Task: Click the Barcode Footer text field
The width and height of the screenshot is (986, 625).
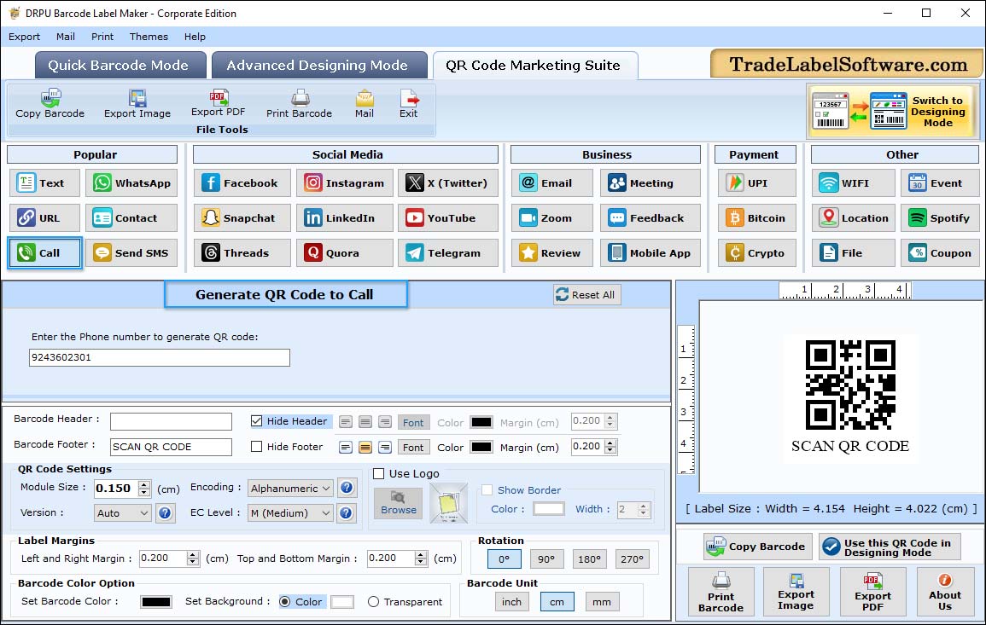Action: point(171,447)
